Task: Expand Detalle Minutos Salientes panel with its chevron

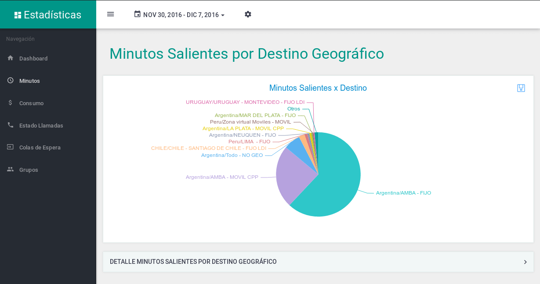Action: [x=525, y=262]
